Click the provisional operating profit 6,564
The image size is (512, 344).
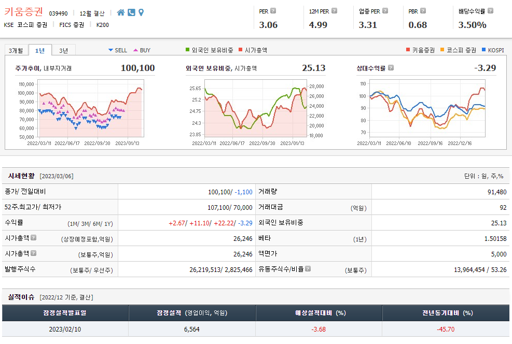[x=191, y=329]
